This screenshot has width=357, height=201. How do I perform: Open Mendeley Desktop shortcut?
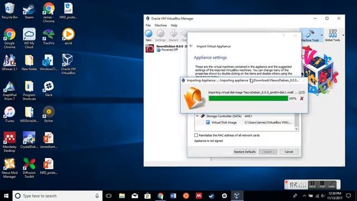9,142
